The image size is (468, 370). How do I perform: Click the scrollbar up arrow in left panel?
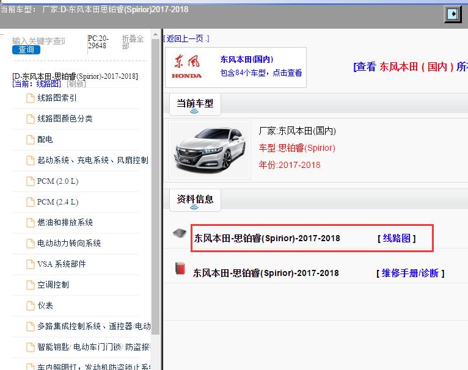pos(155,34)
